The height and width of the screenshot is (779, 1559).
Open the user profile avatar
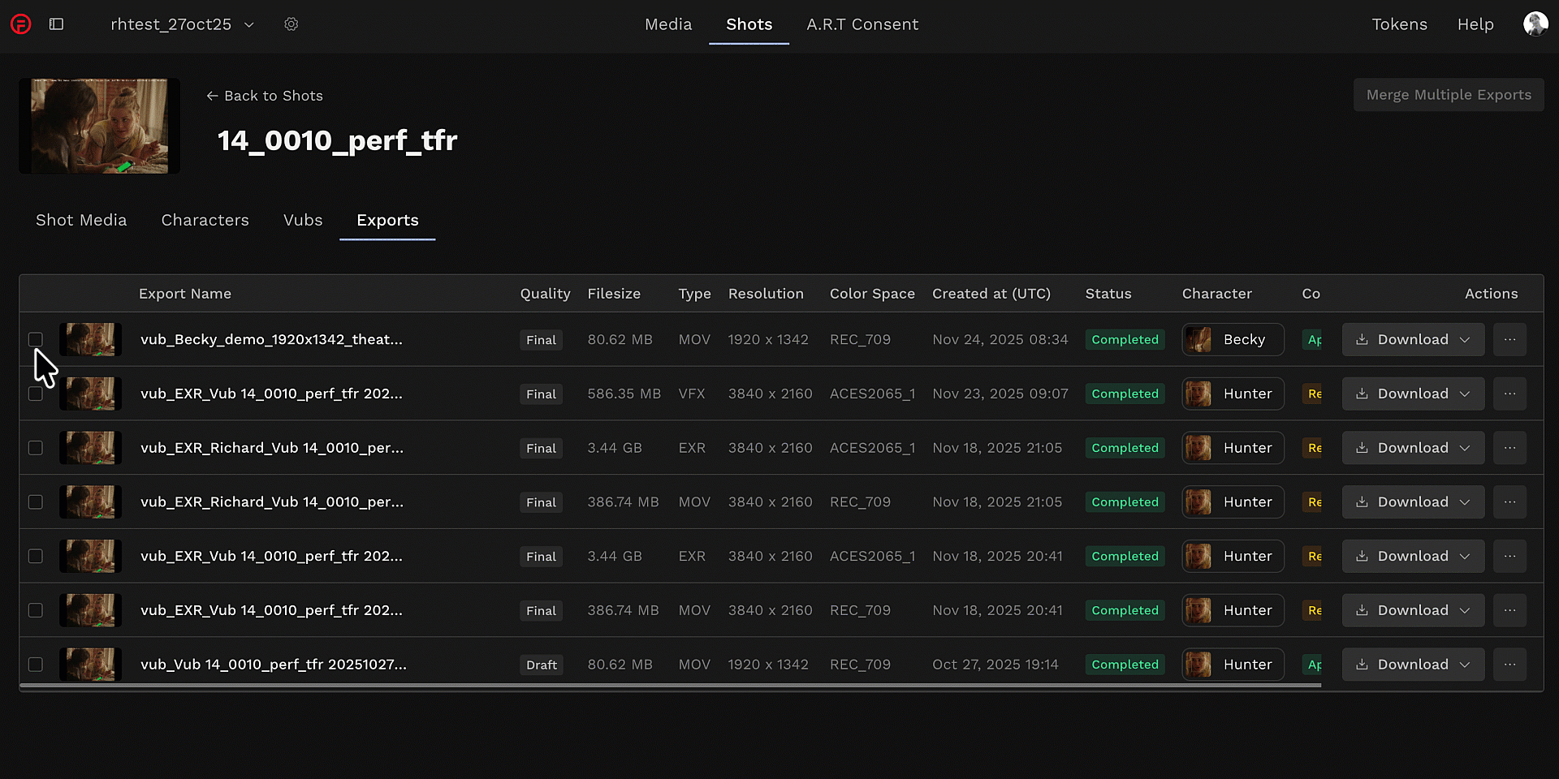(x=1535, y=24)
